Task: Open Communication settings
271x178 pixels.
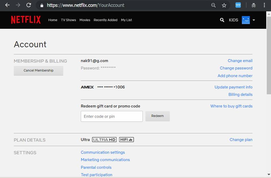Action: (103, 152)
